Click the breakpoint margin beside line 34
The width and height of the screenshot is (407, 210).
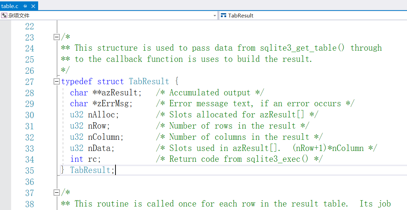pos(5,159)
